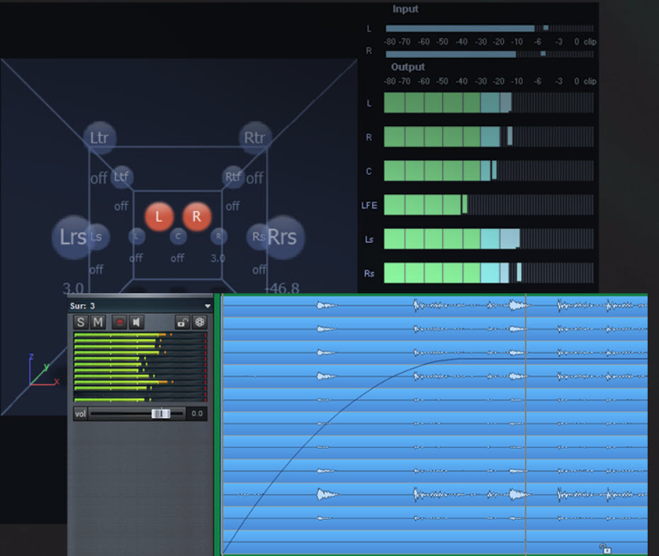
Task: Click the vertical playhead line in waveform
Action: tap(526, 425)
